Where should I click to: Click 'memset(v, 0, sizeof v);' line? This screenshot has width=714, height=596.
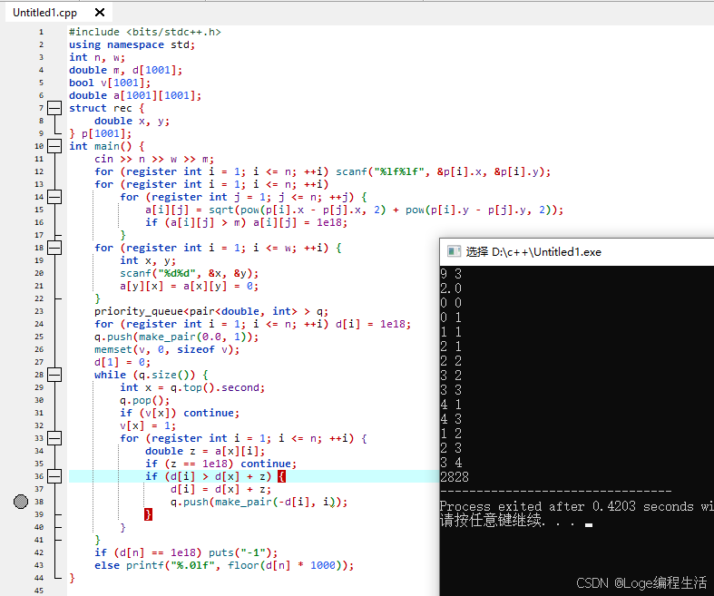click(167, 349)
